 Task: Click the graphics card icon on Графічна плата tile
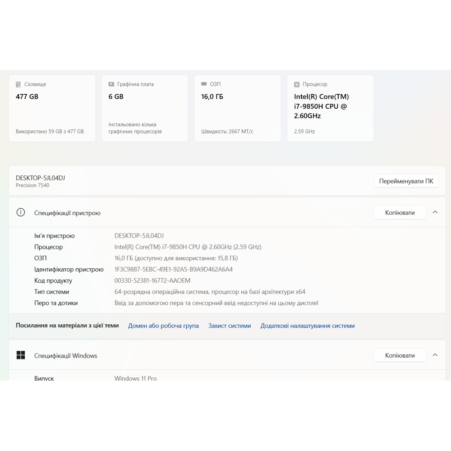click(110, 84)
